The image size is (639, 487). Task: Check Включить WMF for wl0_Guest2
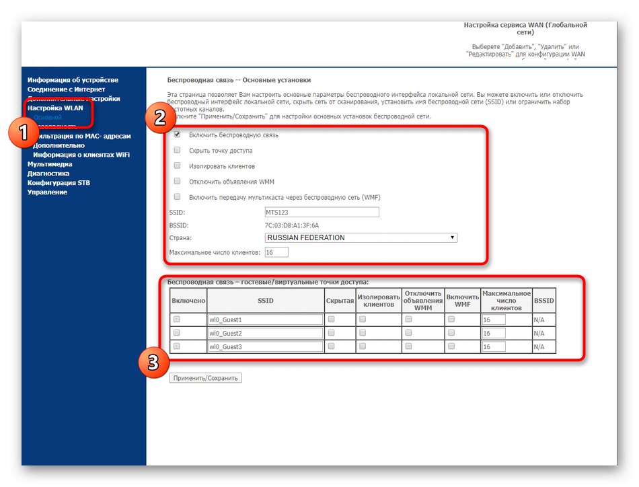(x=451, y=333)
